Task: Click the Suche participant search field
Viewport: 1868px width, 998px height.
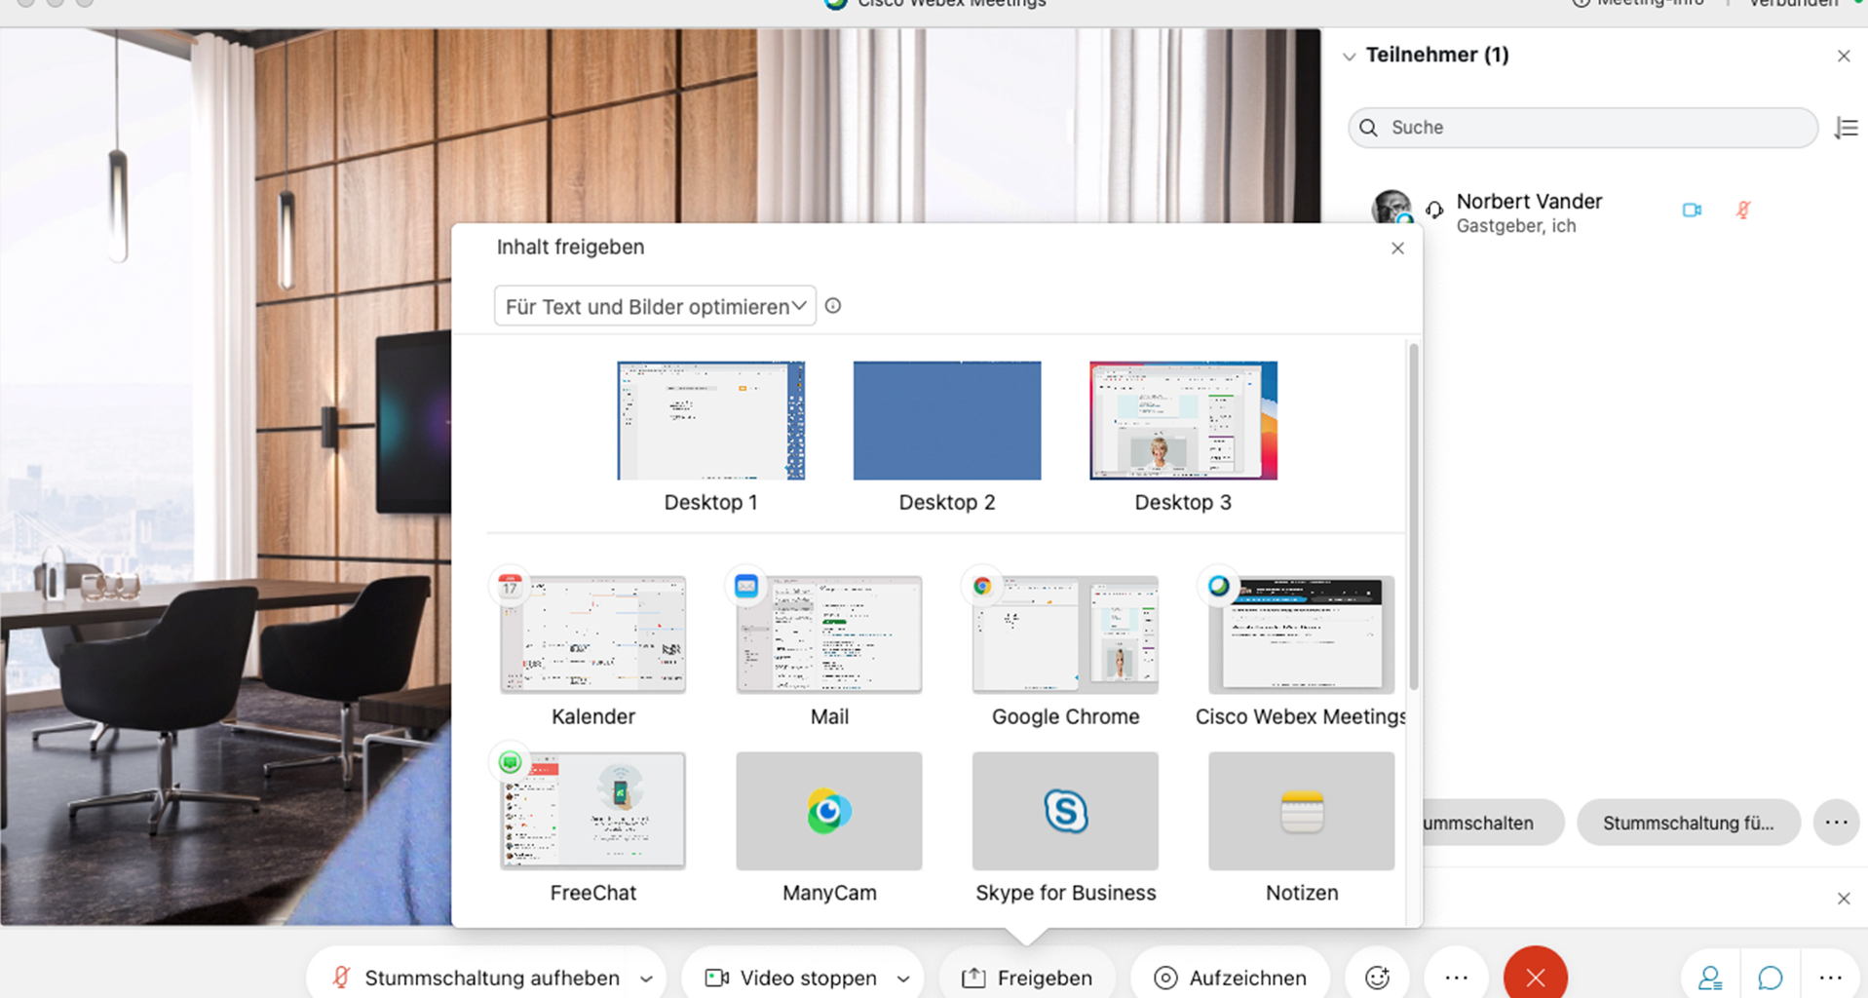Action: (1582, 128)
